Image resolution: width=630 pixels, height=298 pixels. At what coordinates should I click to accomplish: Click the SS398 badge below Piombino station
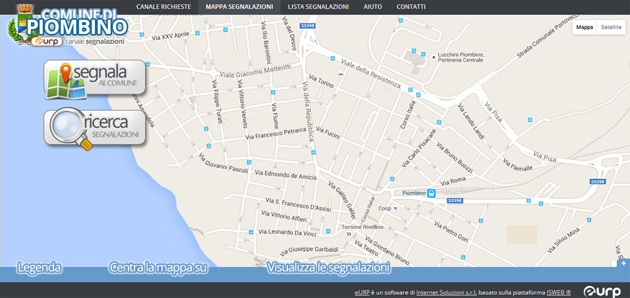(x=454, y=200)
